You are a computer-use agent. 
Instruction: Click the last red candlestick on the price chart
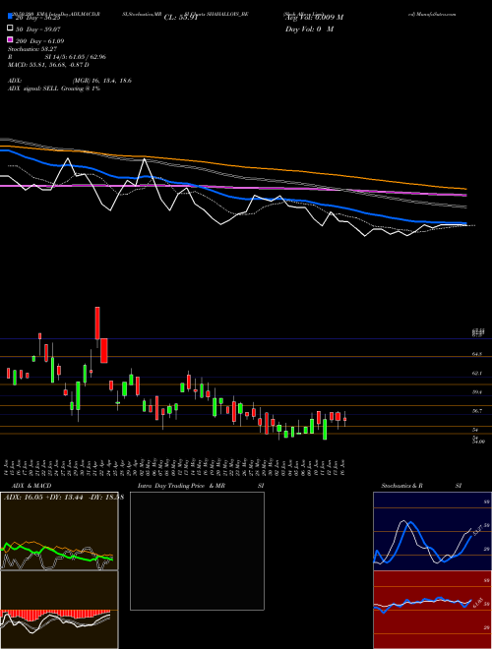click(x=344, y=419)
